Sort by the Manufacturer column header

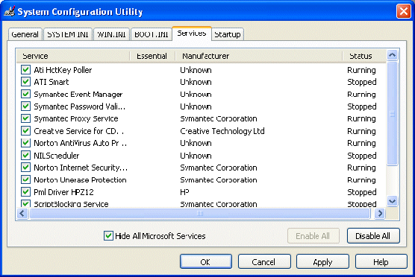tap(258, 56)
